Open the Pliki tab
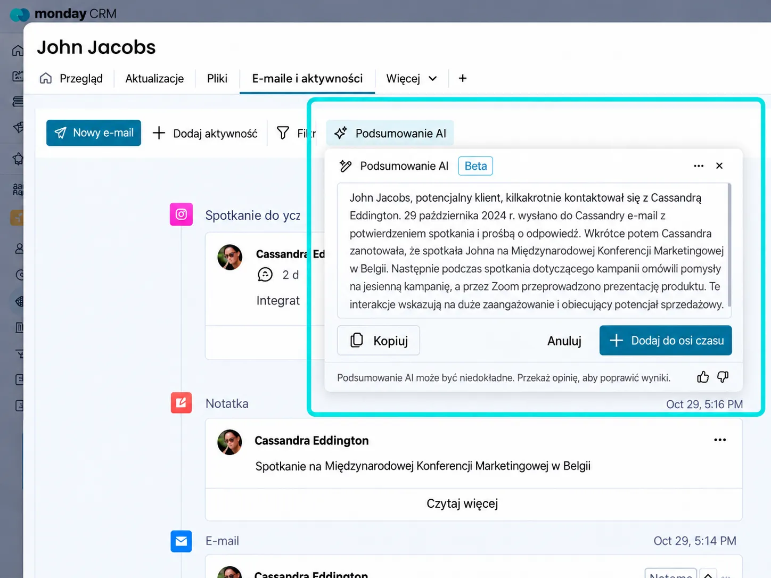The width and height of the screenshot is (771, 578). [217, 79]
